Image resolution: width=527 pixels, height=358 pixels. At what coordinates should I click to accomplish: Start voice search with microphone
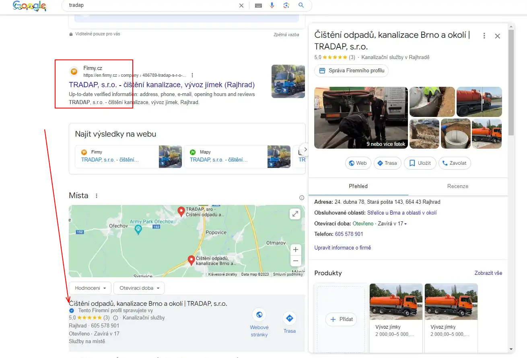pyautogui.click(x=272, y=5)
